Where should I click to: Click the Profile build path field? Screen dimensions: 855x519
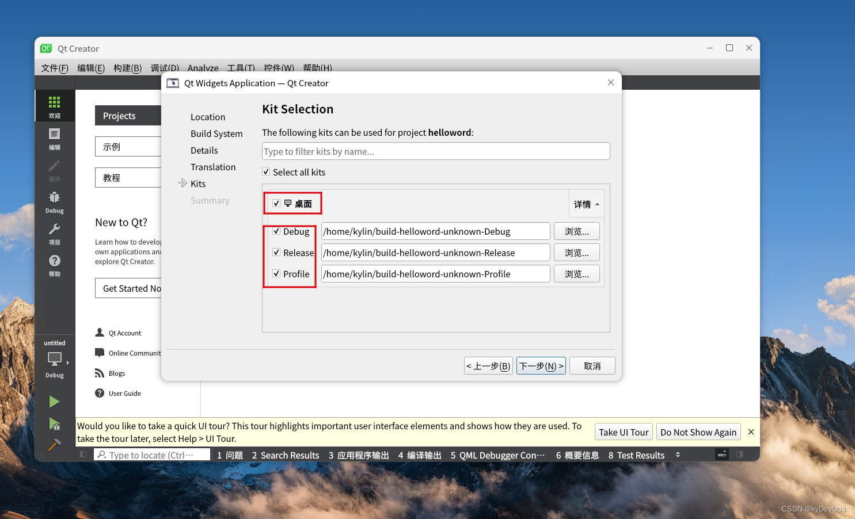[435, 273]
